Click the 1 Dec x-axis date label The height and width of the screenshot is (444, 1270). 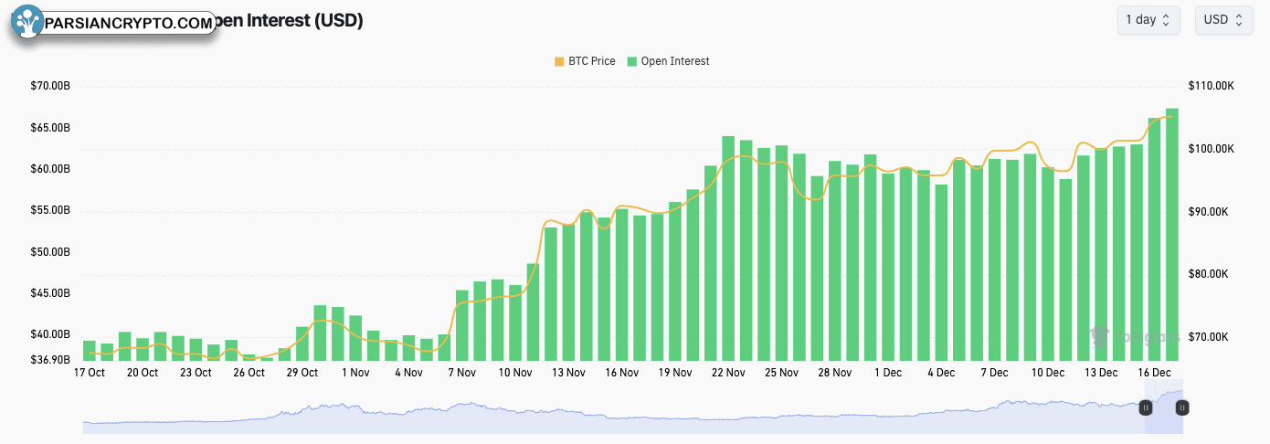pyautogui.click(x=888, y=373)
